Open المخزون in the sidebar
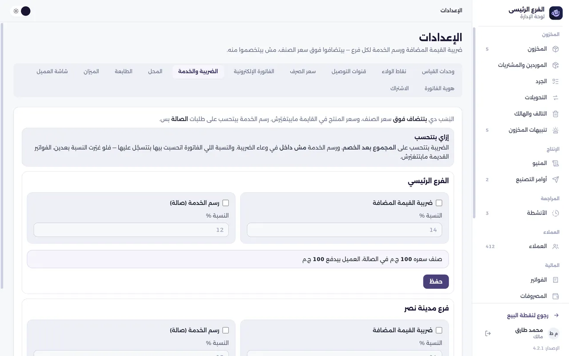 point(521,49)
